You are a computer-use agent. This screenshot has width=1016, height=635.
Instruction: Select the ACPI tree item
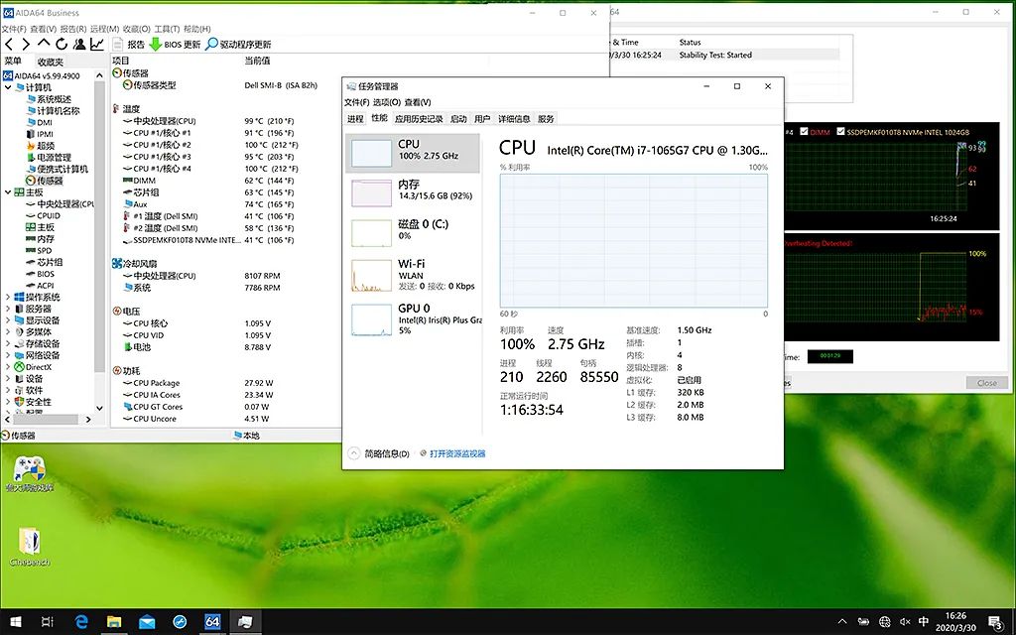[40, 286]
